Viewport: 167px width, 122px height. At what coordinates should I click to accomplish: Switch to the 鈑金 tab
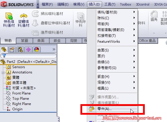click(x=57, y=41)
